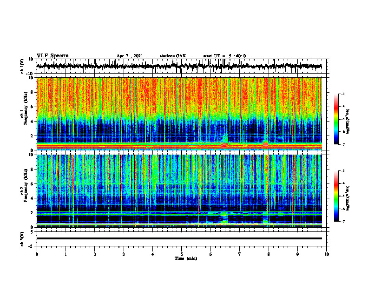This screenshot has width=368, height=285.
Task: Click the '-7' label on ch.1 color bar
Action: (343, 144)
